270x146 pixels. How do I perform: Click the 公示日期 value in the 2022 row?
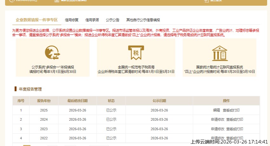coord(159,138)
